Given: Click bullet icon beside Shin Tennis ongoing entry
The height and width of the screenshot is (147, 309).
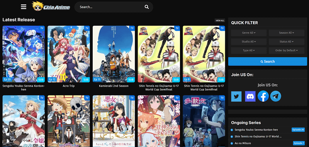Looking at the screenshot, I should point(232,136).
